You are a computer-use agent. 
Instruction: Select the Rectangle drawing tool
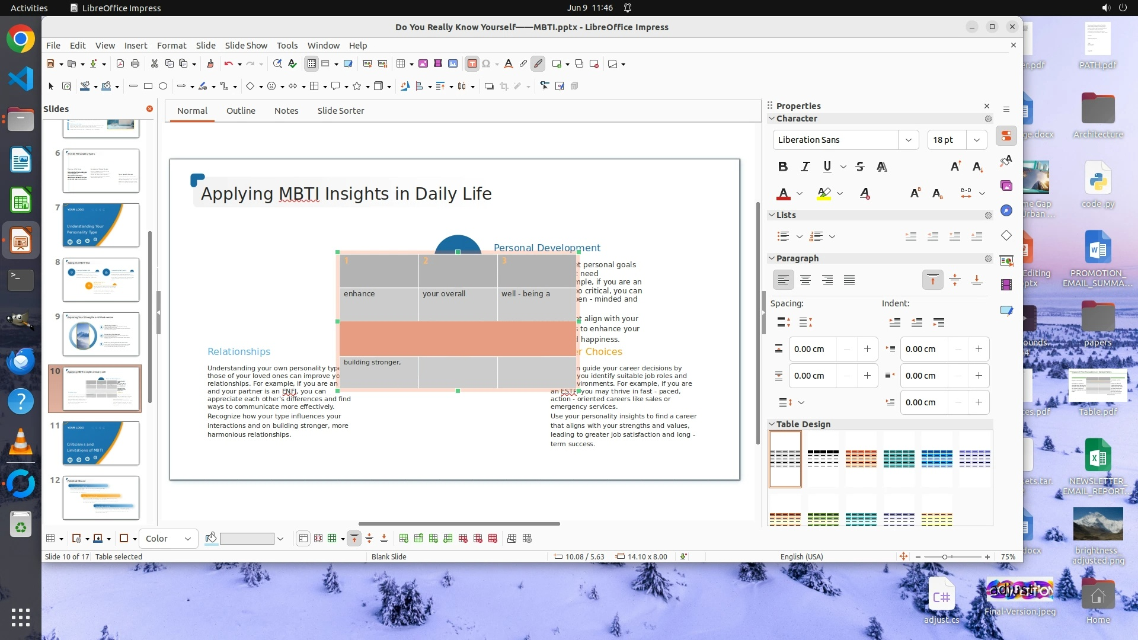point(148,87)
